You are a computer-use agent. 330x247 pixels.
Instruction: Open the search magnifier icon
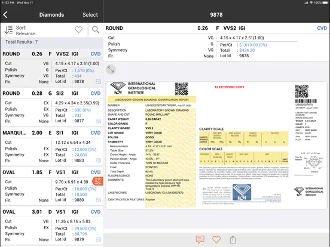click(x=96, y=30)
